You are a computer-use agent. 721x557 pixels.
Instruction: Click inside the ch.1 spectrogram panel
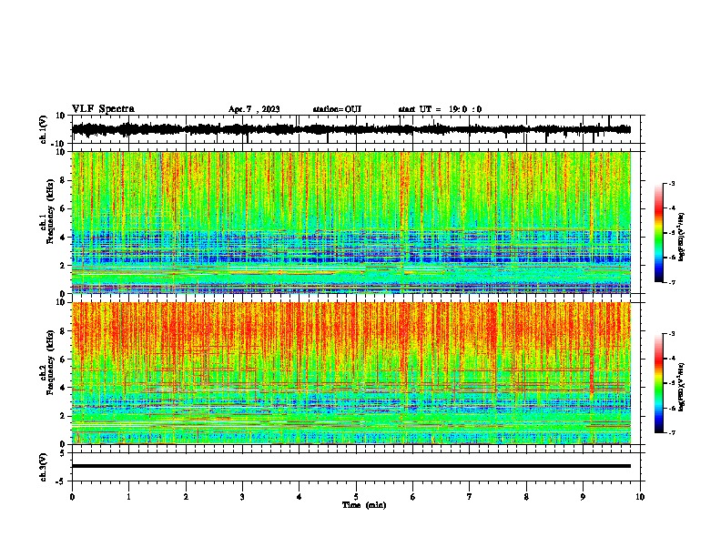(350, 222)
